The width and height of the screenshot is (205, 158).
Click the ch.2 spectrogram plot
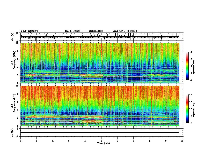pyautogui.click(x=100, y=106)
